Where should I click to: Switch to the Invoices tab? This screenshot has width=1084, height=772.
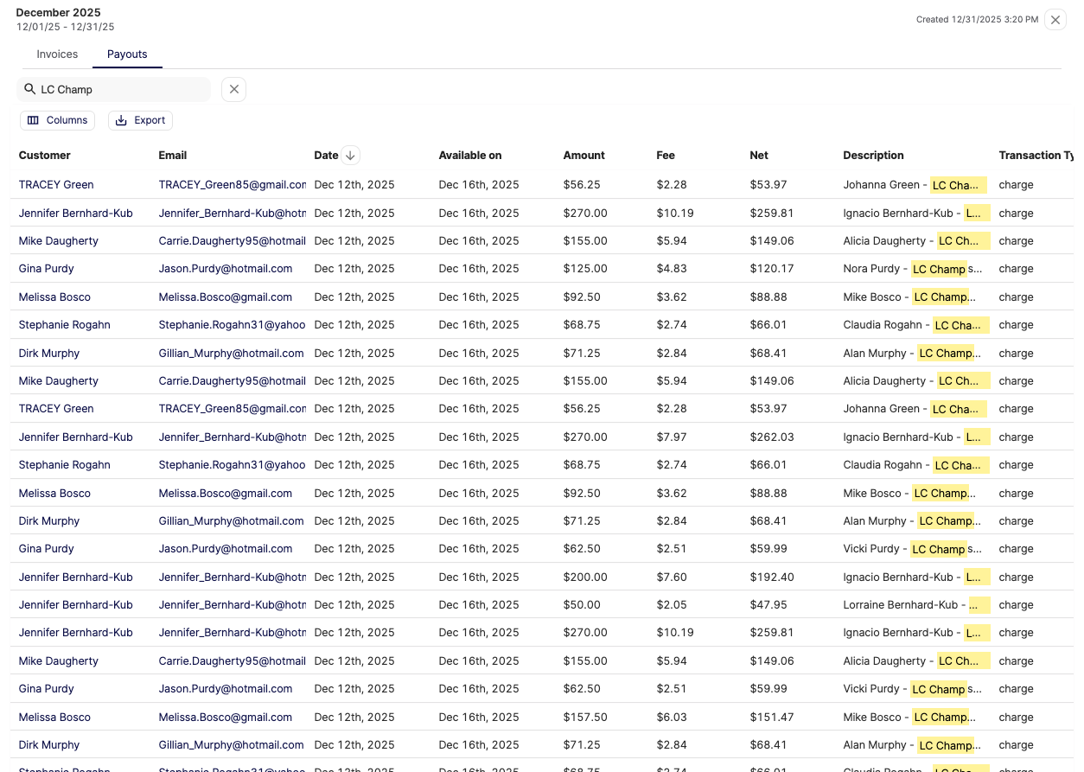coord(57,54)
